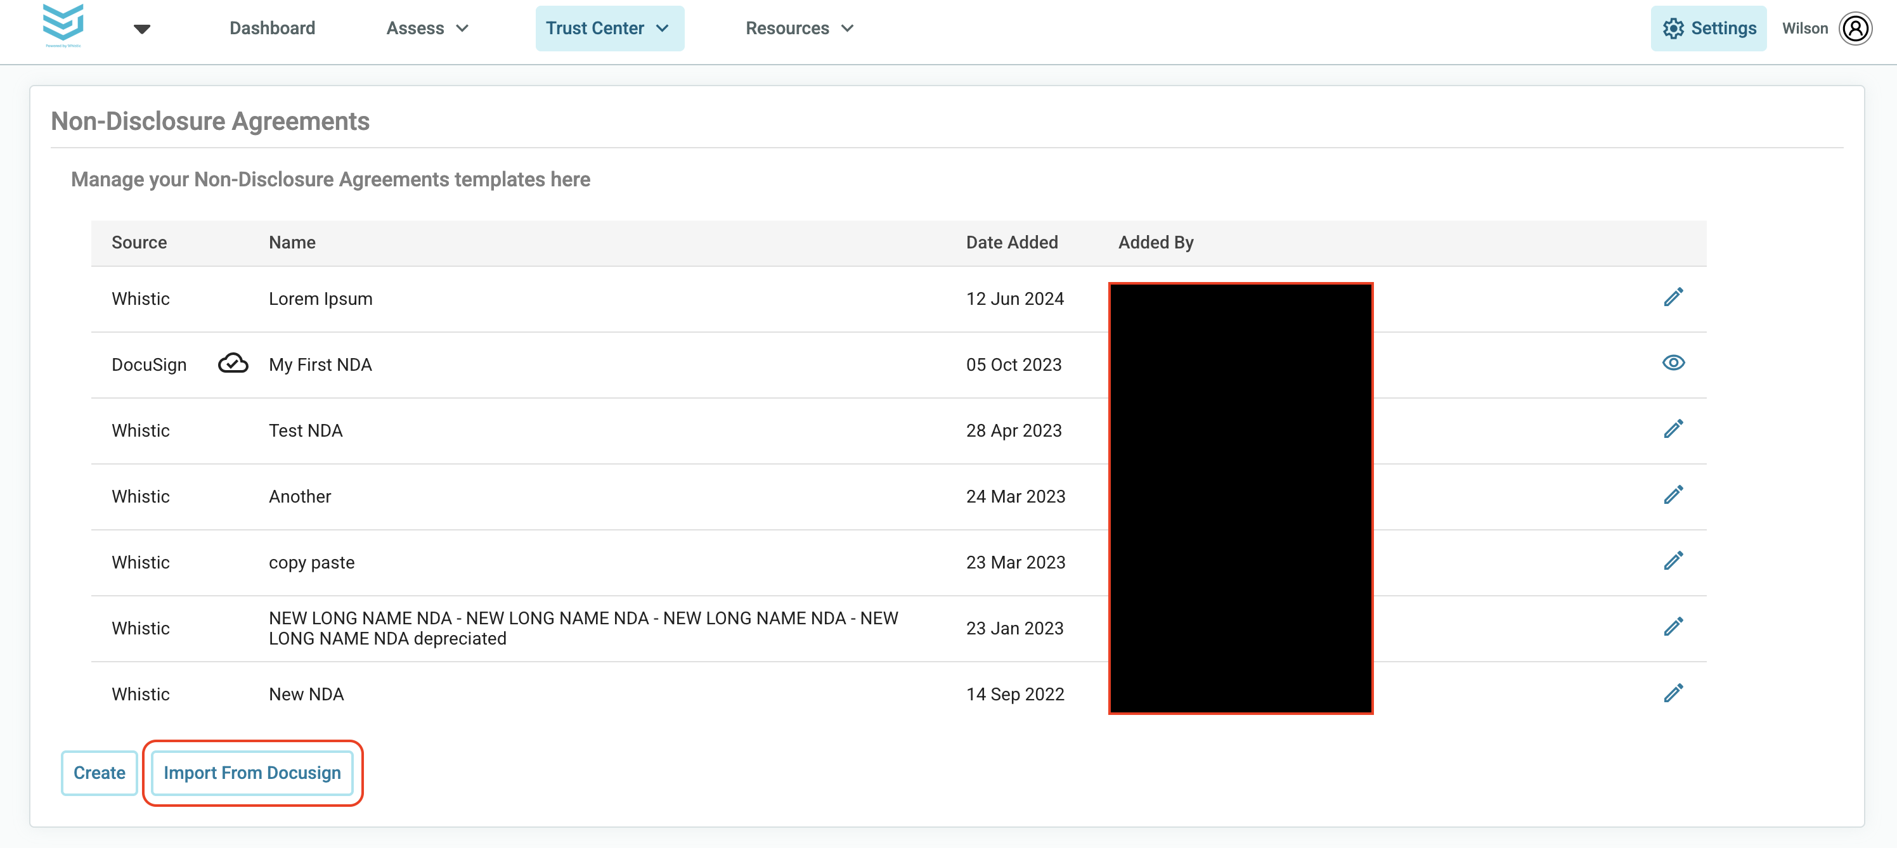The height and width of the screenshot is (848, 1897).
Task: Sort by the Name column header
Action: [292, 242]
